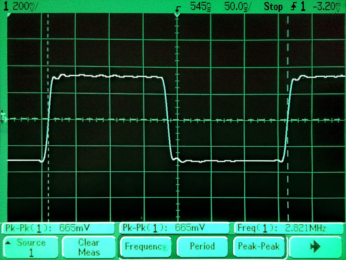
Task: Click the 545 ns delay time value
Action: tap(201, 6)
